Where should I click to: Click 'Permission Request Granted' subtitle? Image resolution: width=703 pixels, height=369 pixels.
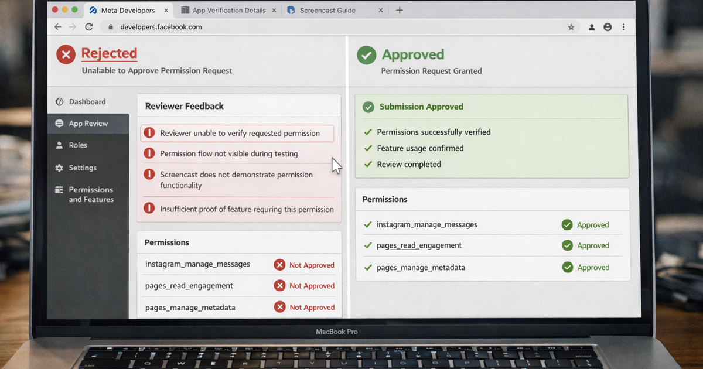pos(431,71)
